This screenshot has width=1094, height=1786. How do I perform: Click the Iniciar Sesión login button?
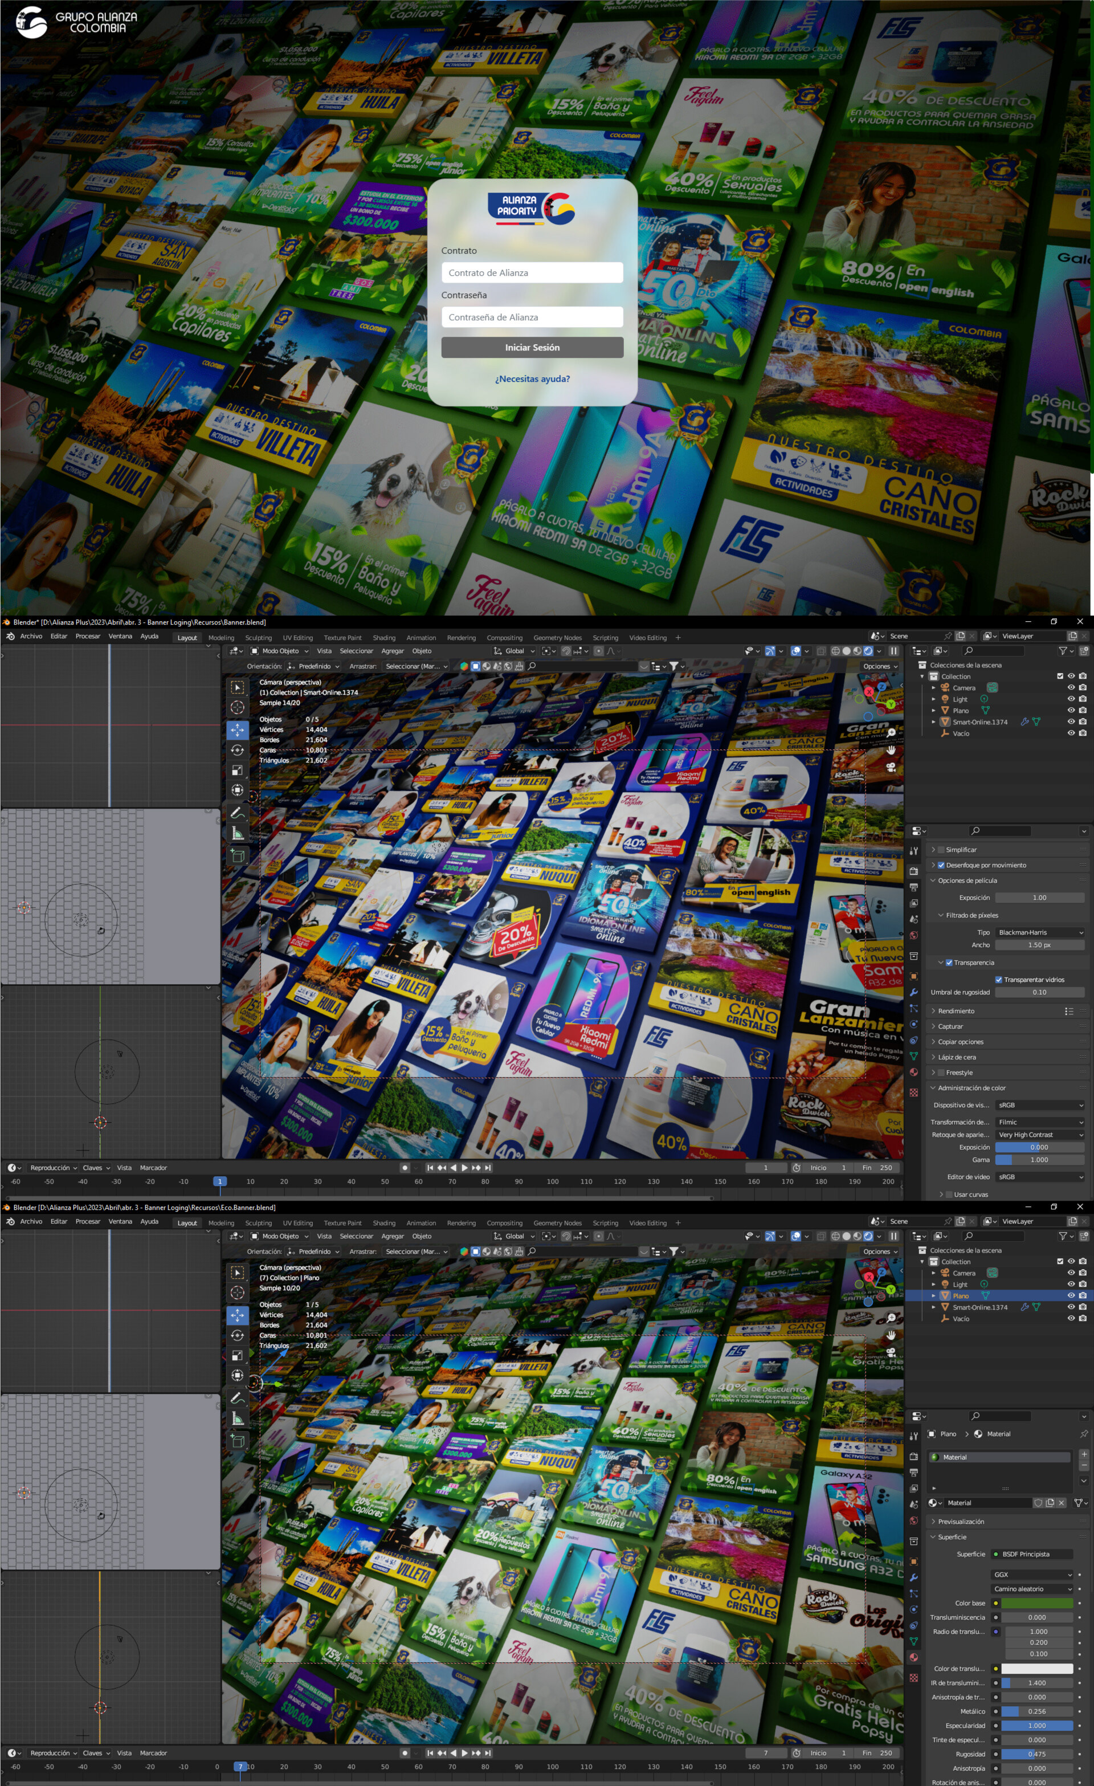[x=532, y=347]
